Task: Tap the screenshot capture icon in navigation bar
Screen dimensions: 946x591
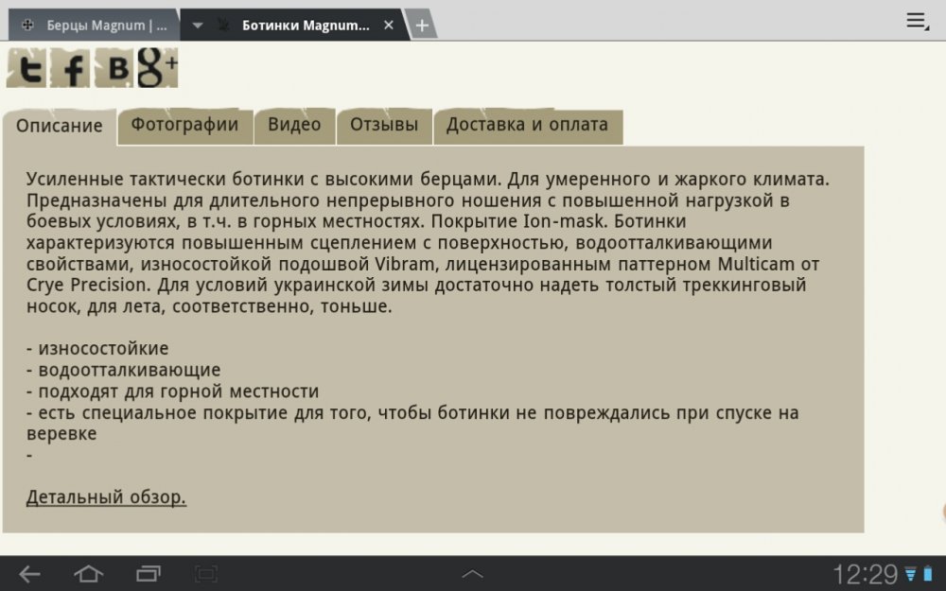Action: click(205, 574)
